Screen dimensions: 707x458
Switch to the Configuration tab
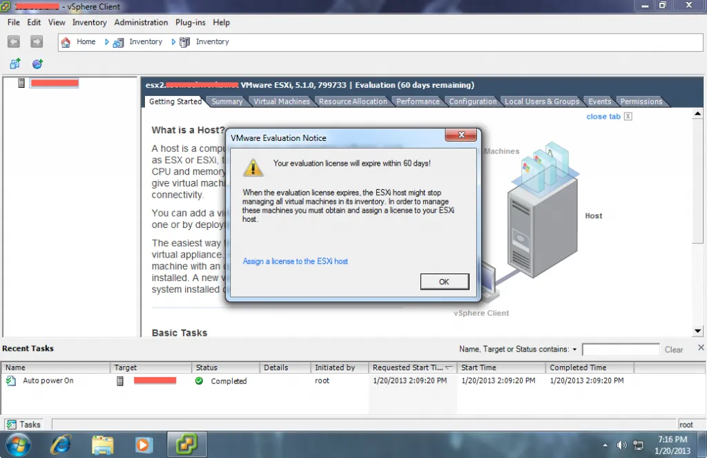[472, 102]
